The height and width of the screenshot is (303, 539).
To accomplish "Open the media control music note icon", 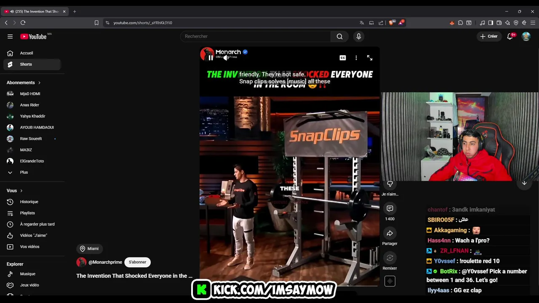I will click(483, 23).
